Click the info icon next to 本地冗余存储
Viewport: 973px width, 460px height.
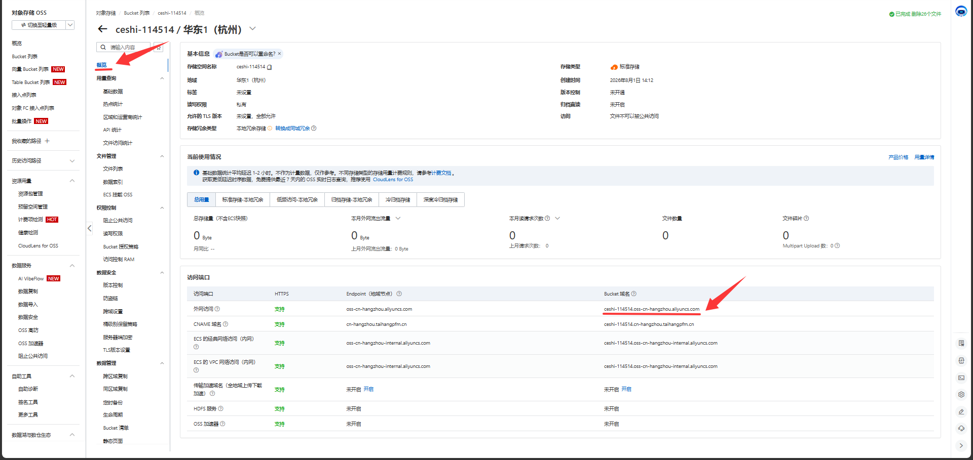(x=270, y=129)
